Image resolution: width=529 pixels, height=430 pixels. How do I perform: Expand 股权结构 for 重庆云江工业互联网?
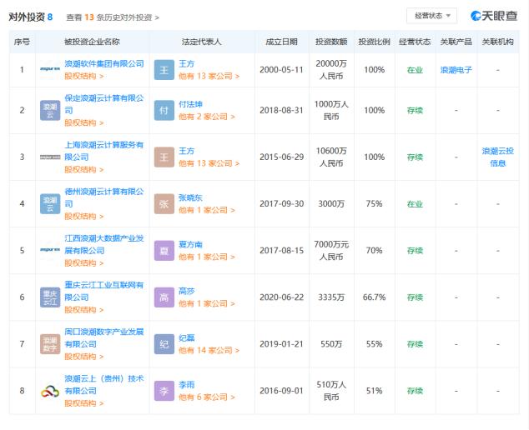point(84,310)
